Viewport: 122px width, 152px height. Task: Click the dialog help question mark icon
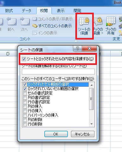click(x=77, y=48)
